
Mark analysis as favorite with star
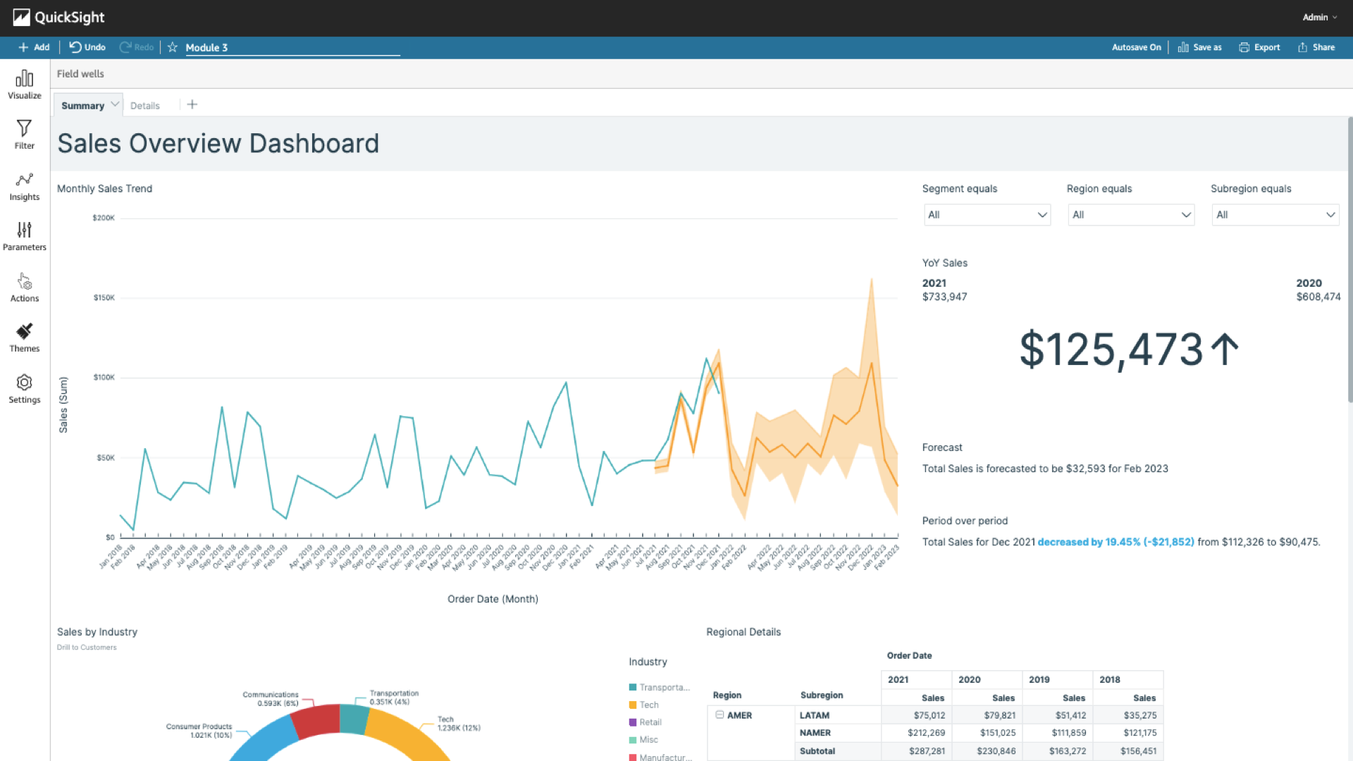173,47
